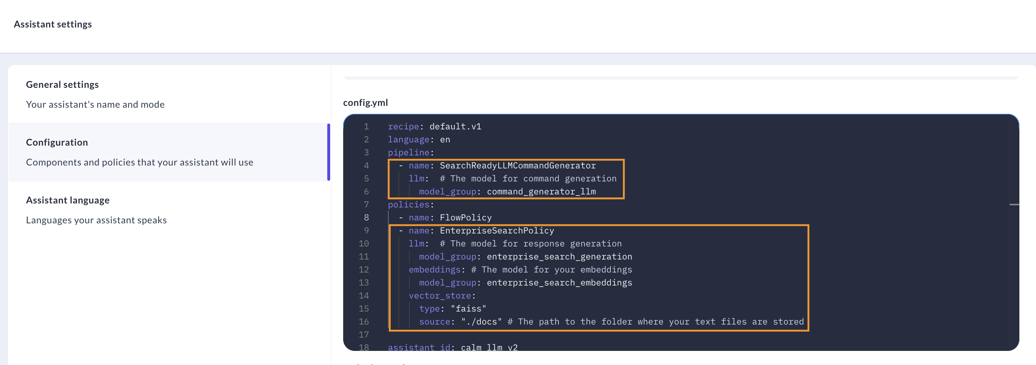Click the policies: keyword in editor

408,205
